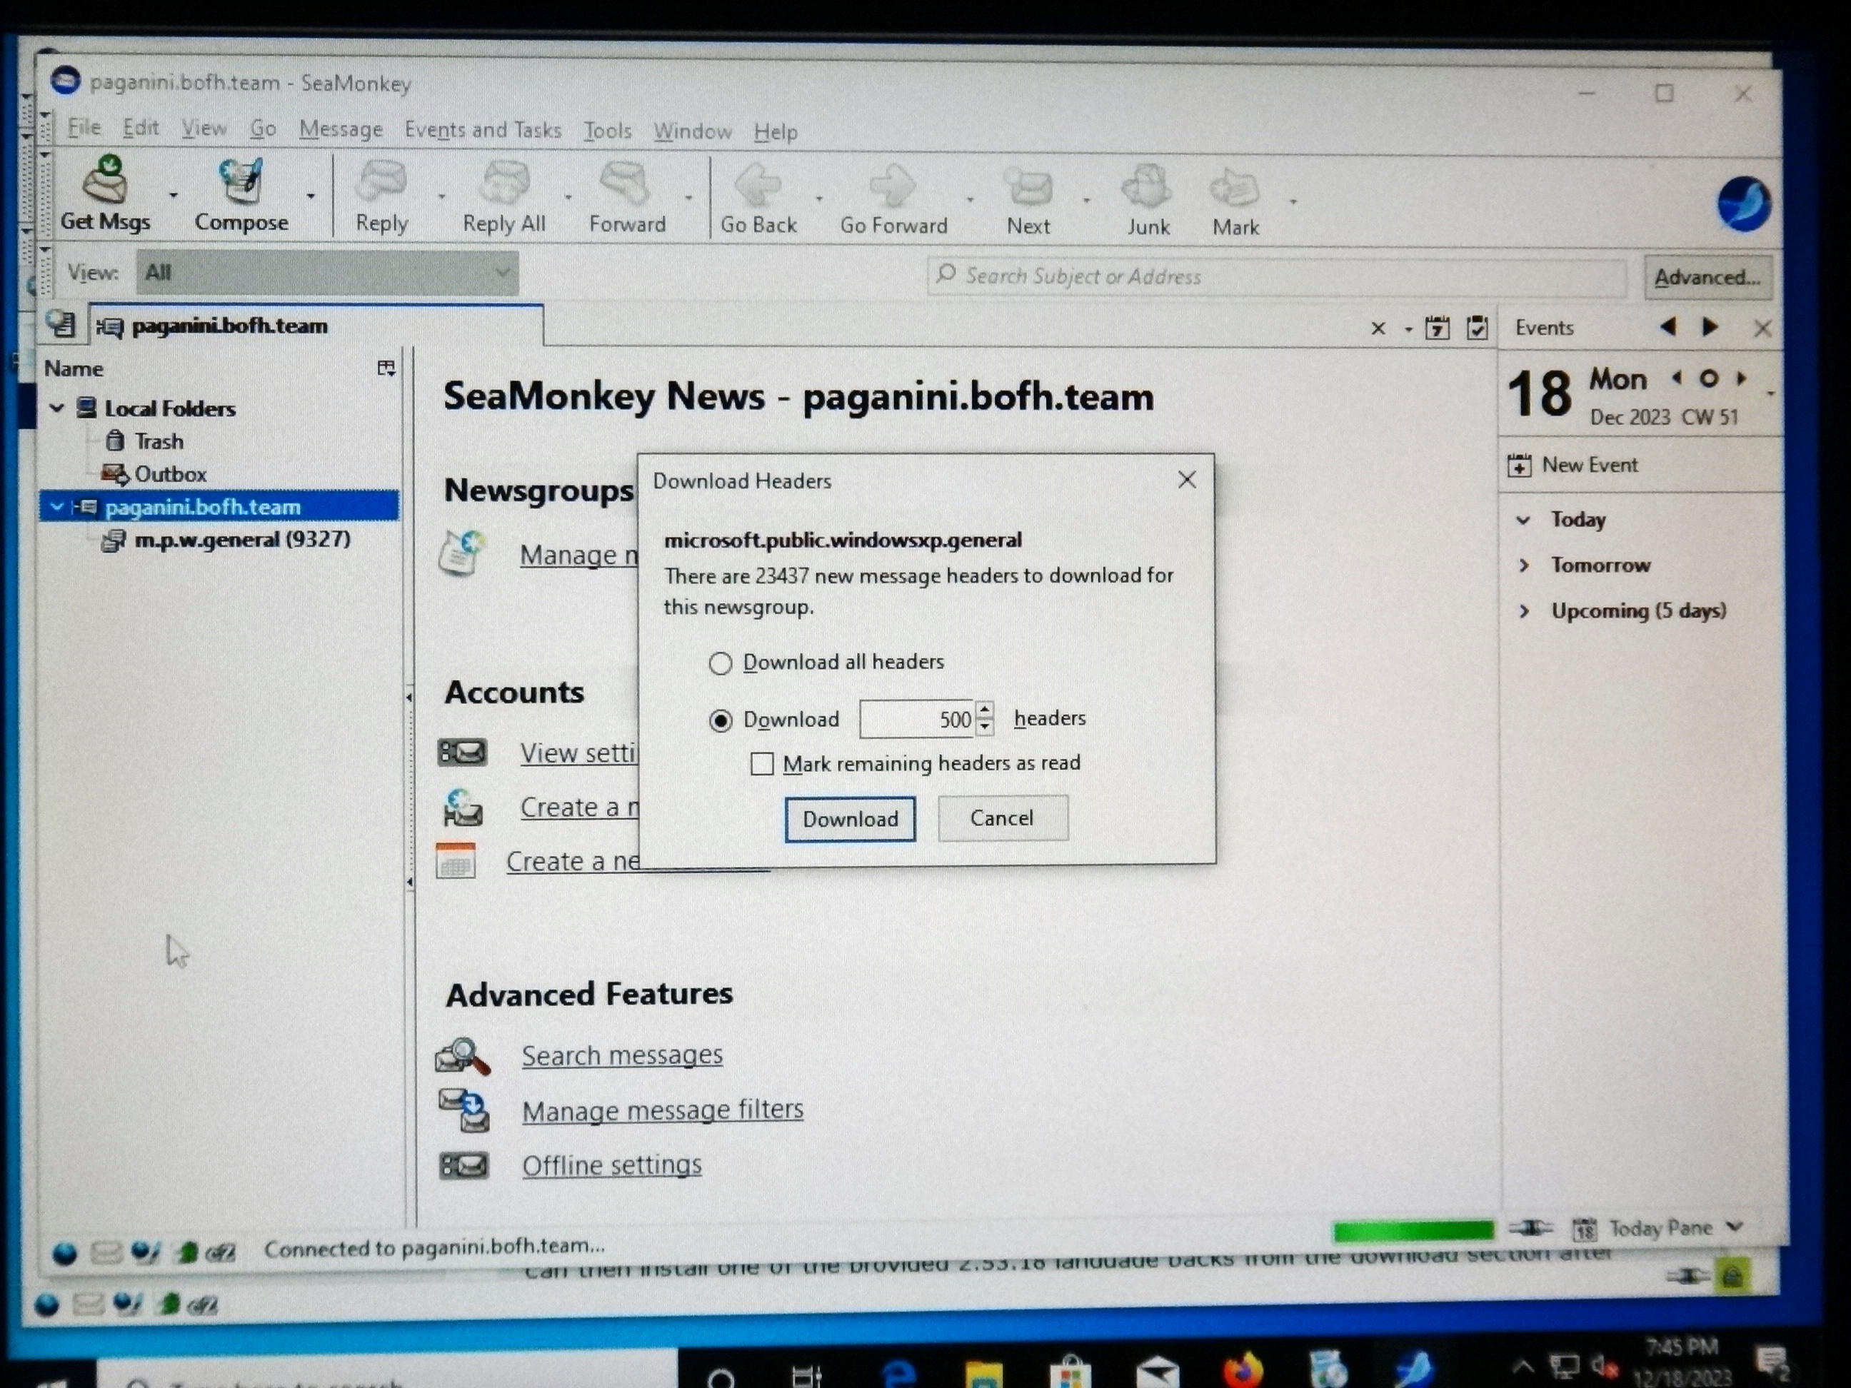Select the m.p.w.general (9327) newsgroup
This screenshot has width=1851, height=1388.
point(242,540)
